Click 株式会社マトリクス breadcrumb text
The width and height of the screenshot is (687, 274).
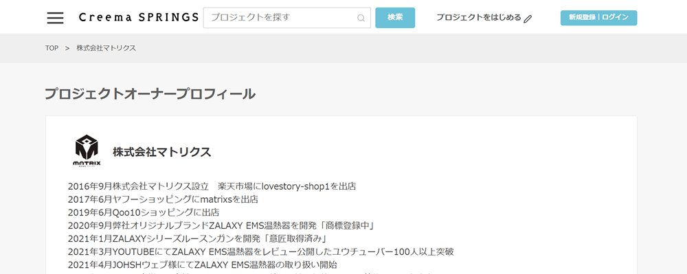[106, 48]
